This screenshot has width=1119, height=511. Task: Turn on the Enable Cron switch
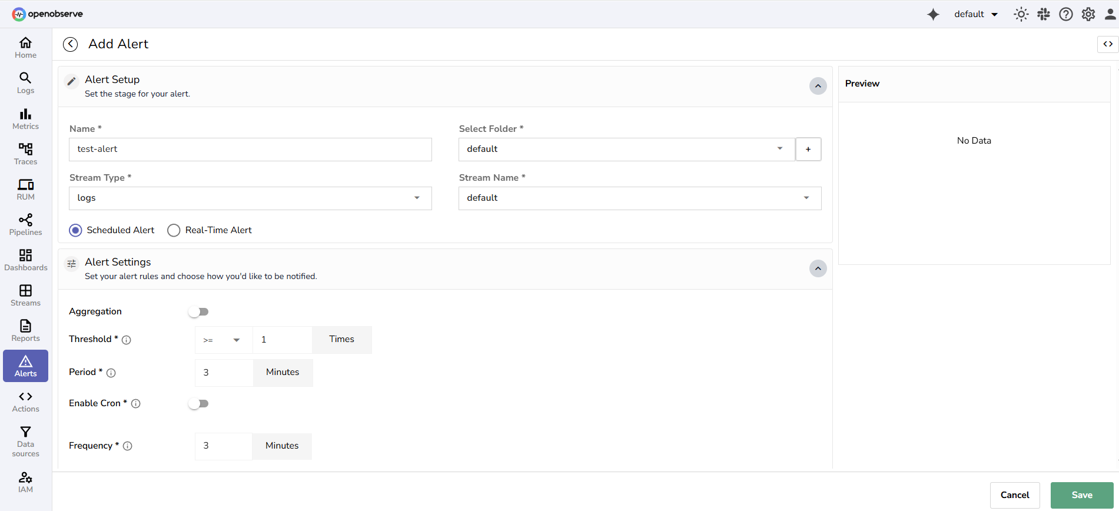point(198,404)
